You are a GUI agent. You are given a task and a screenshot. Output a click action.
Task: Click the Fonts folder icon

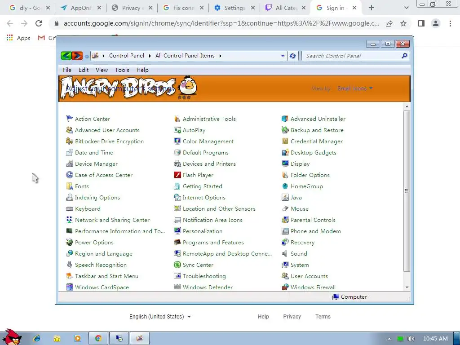[x=70, y=186]
